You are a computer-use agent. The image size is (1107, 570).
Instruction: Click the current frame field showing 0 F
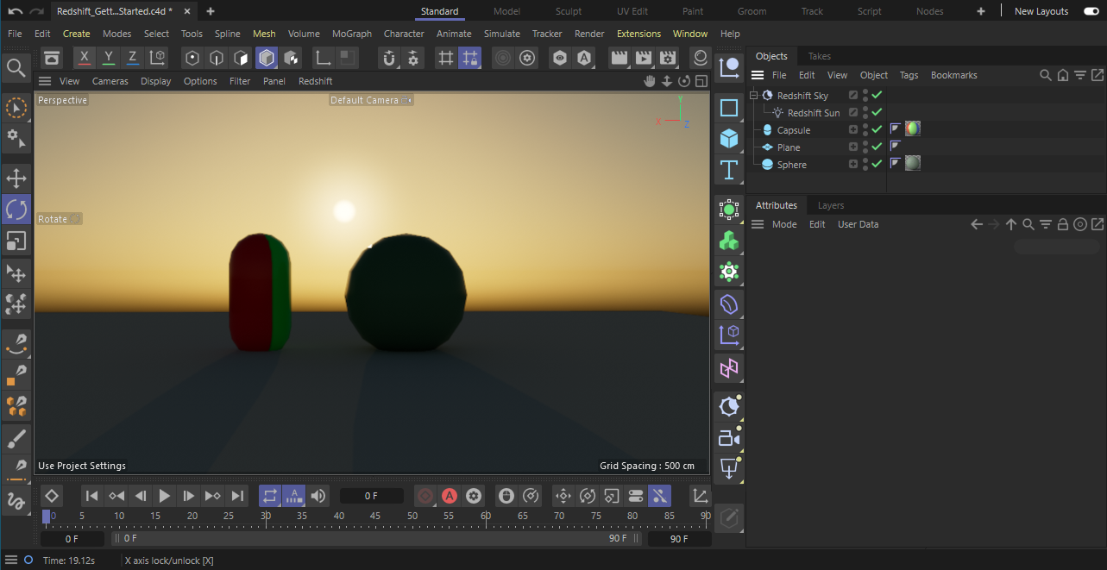(371, 496)
